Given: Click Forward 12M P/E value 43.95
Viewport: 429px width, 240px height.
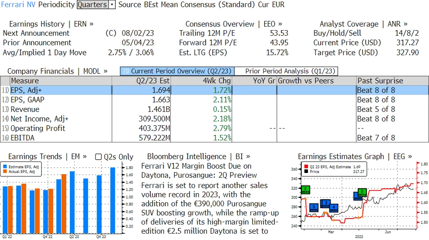Looking at the screenshot, I should pos(279,43).
